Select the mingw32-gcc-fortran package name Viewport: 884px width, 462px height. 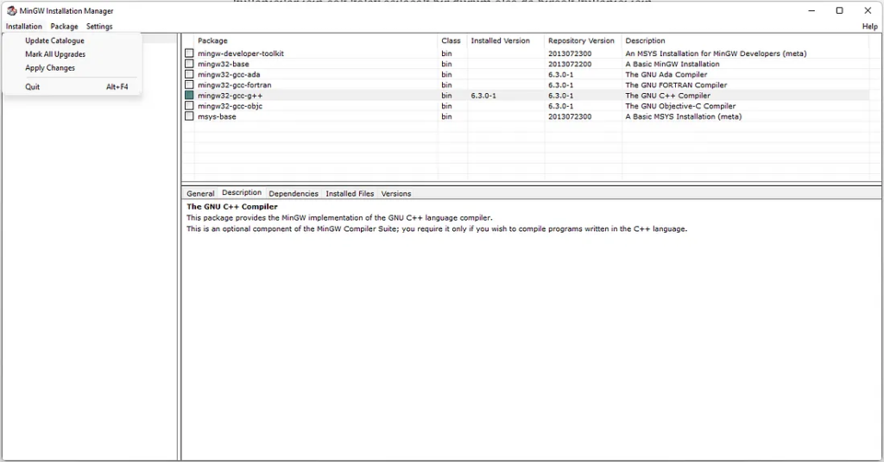click(235, 85)
